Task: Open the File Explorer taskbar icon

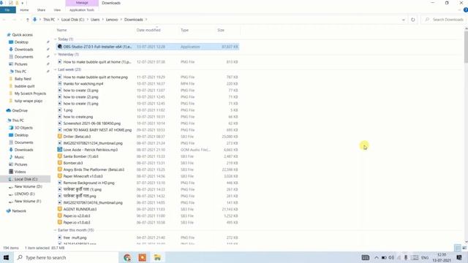Action: click(157, 257)
